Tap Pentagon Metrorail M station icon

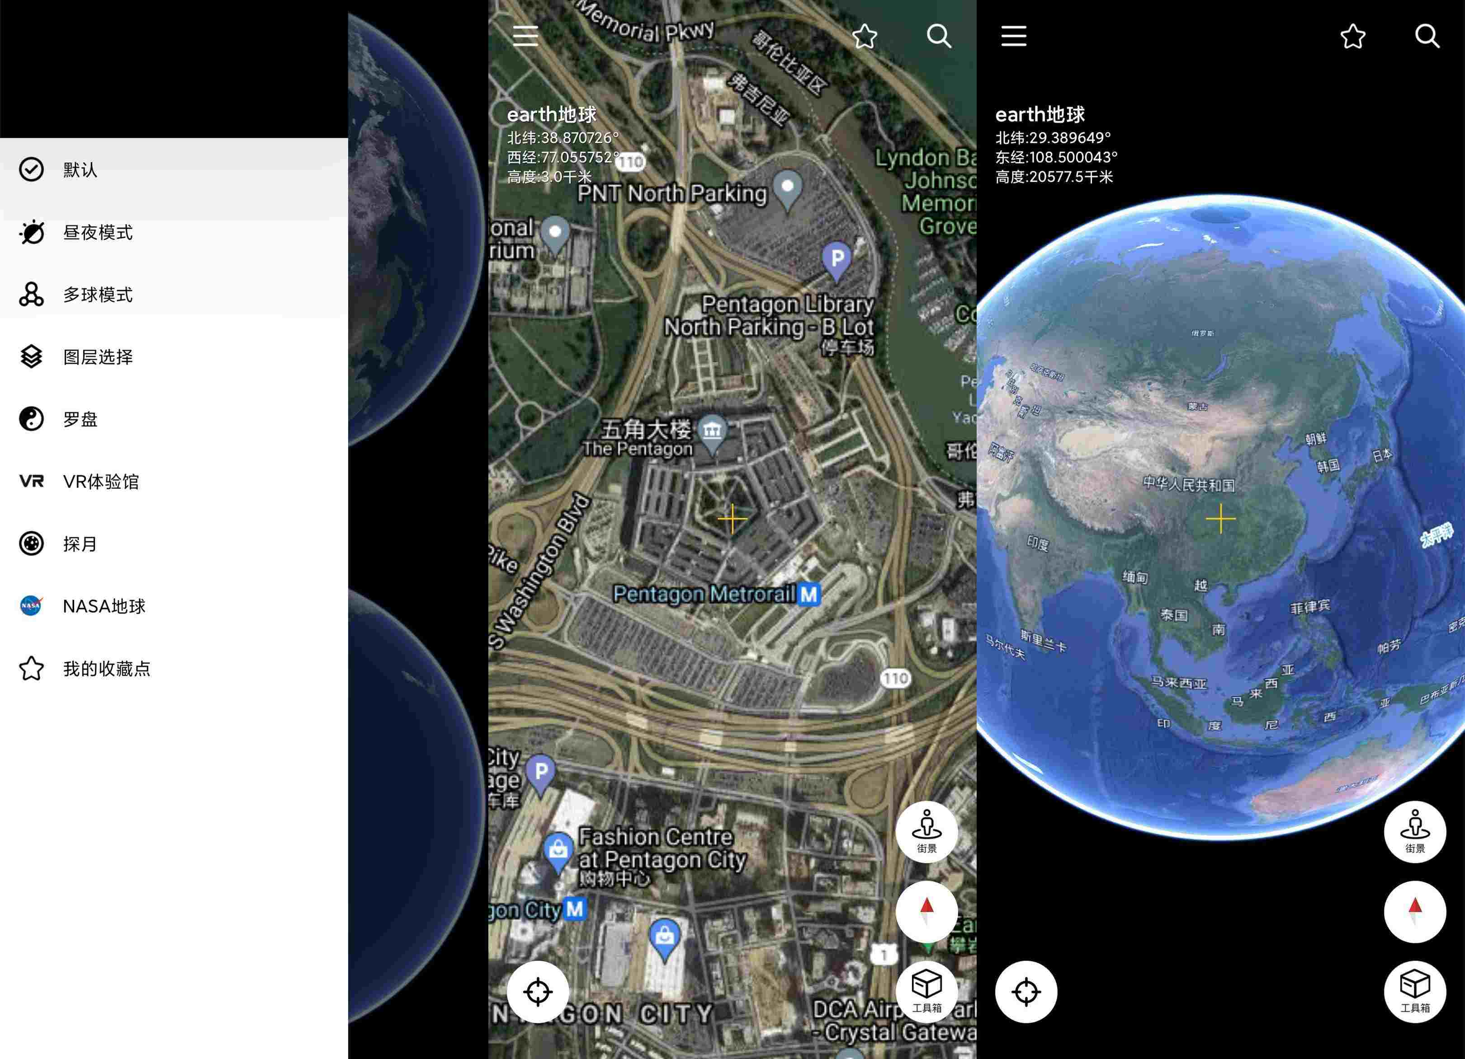[809, 595]
